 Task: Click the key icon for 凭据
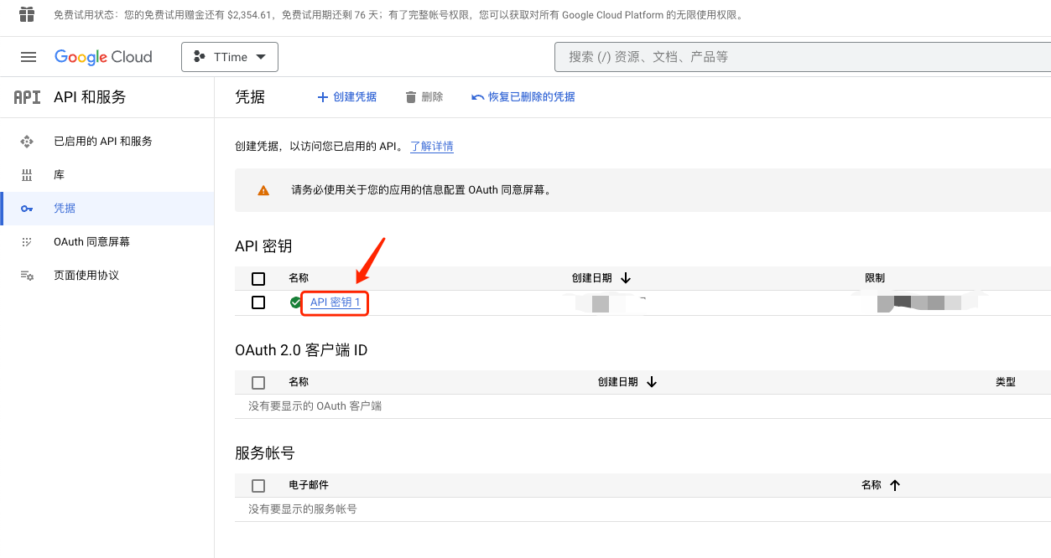(x=27, y=209)
